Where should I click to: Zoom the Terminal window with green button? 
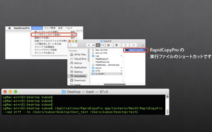point(16,92)
